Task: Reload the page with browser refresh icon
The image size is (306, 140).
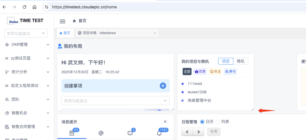Action: (x=24, y=7)
